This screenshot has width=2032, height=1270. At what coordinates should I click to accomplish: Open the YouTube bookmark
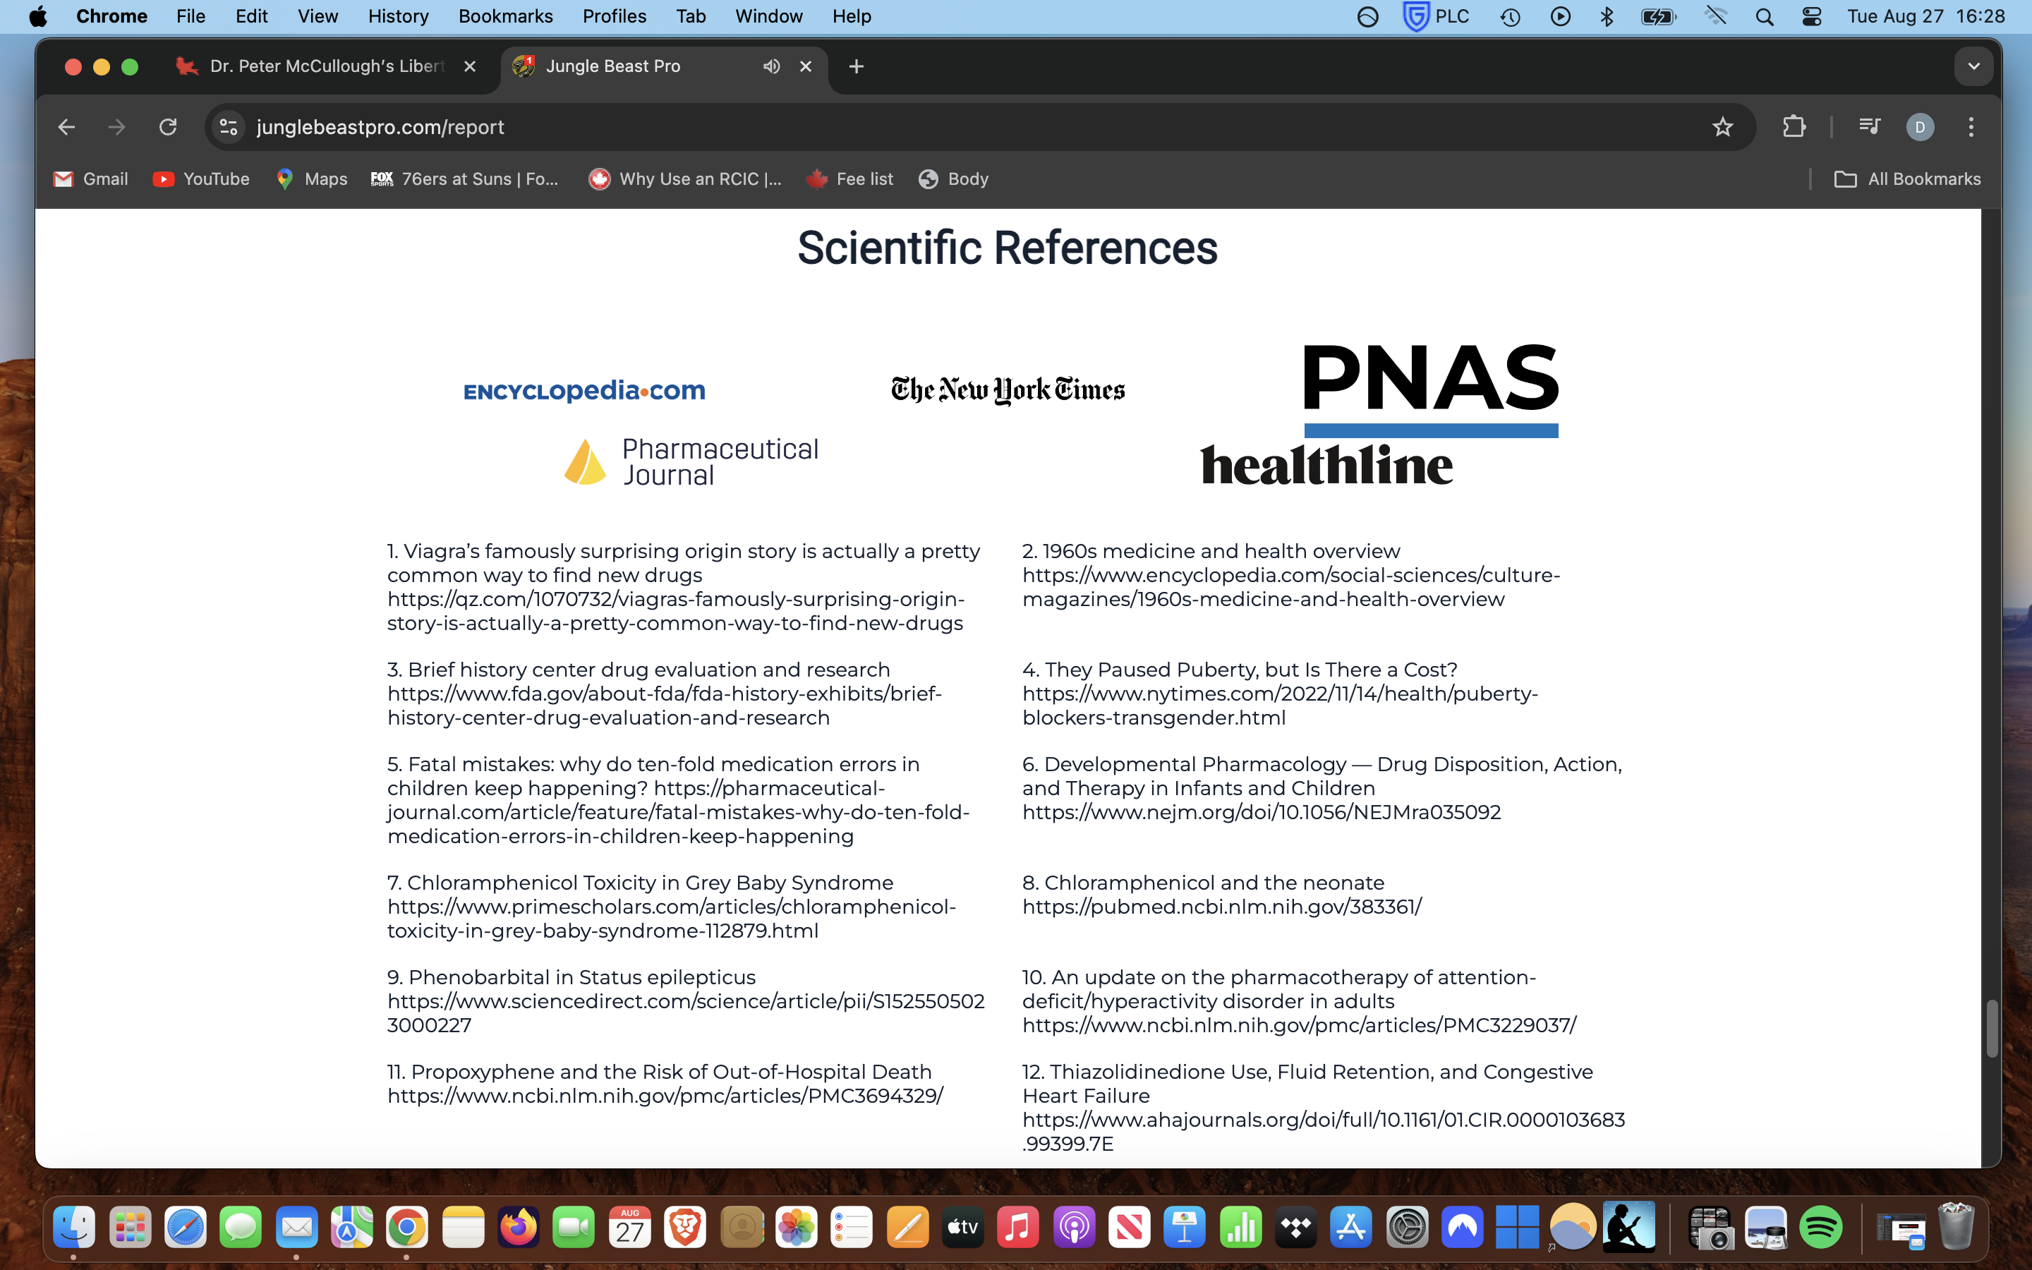click(x=200, y=179)
